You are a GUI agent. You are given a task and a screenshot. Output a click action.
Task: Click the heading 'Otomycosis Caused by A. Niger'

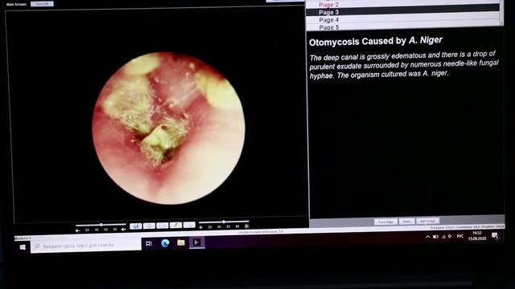(x=376, y=41)
